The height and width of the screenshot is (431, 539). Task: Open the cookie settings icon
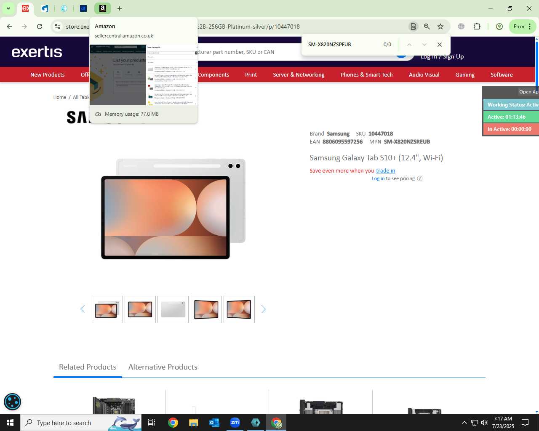point(12,402)
